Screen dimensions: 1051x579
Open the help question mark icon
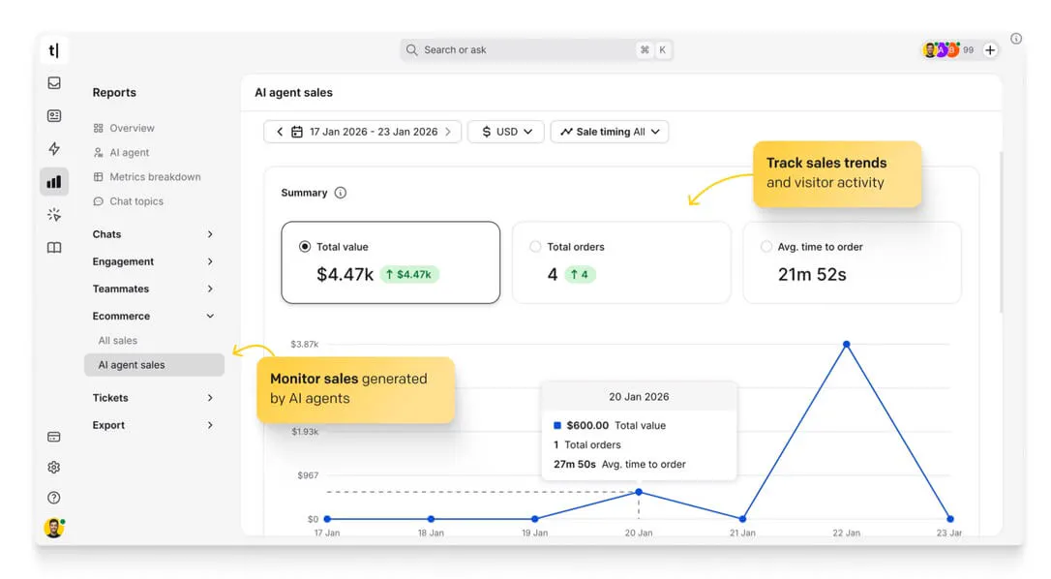tap(54, 497)
